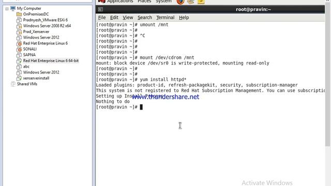Open the terminal Search menu

pos(145,18)
